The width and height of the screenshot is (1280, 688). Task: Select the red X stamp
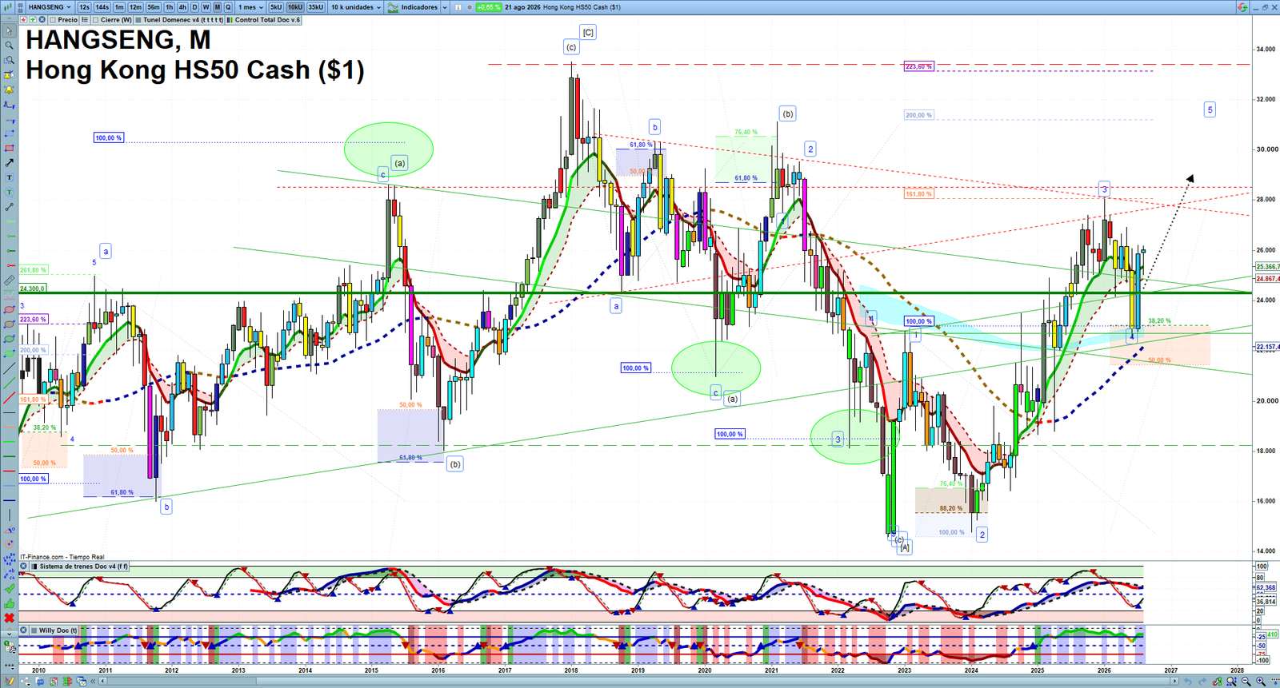pos(9,618)
